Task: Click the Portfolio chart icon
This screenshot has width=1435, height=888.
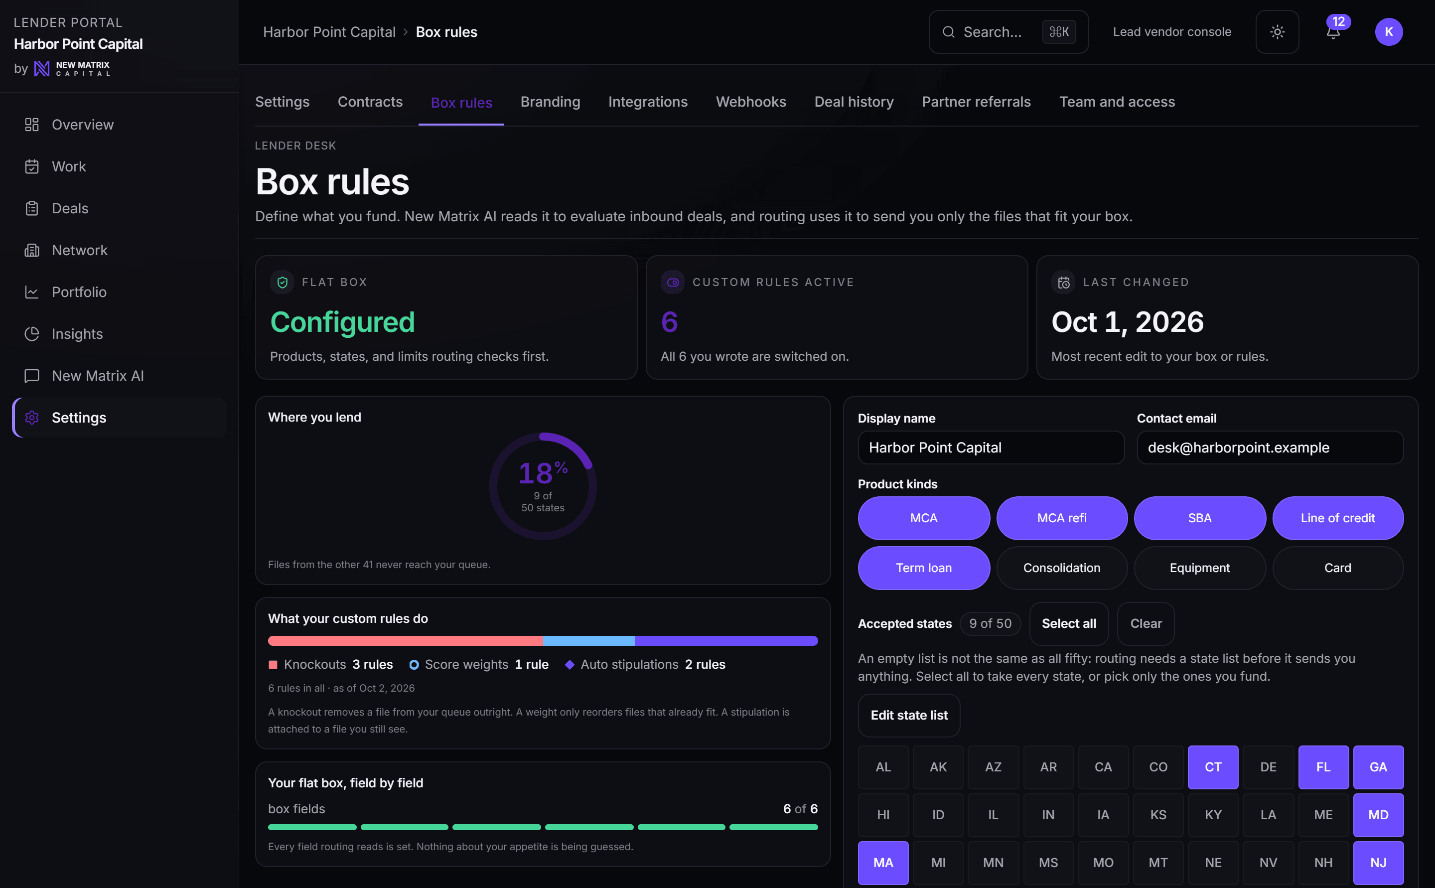Action: [32, 292]
